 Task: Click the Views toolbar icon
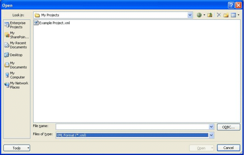(233, 15)
